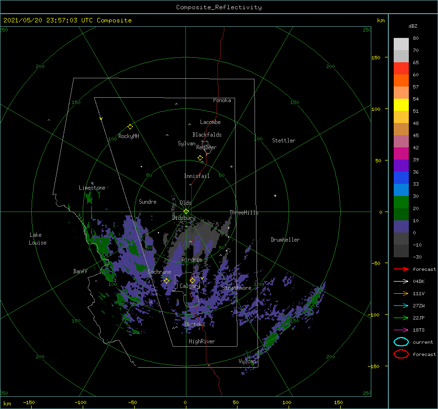
Task: Click the yellow diamond marker inside Calgary
Action: point(192,280)
